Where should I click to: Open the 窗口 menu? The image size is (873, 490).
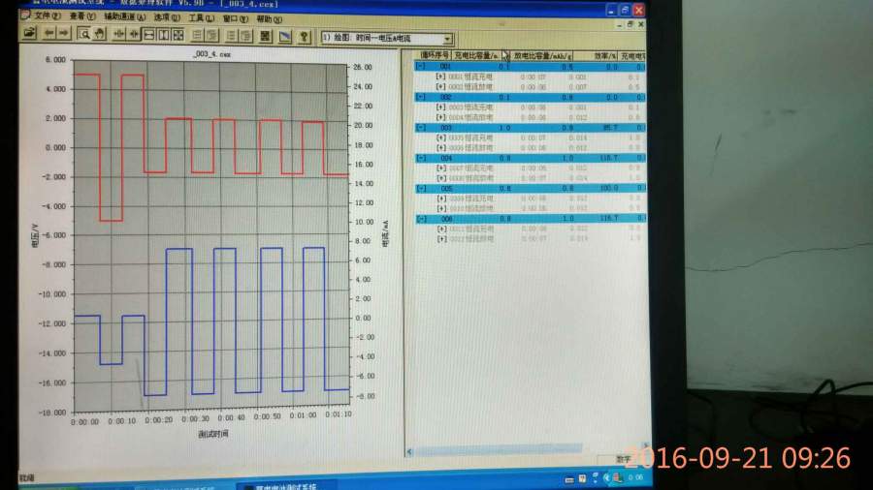236,19
